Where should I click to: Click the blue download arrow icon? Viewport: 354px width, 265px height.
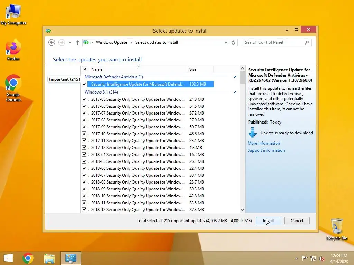(252, 133)
